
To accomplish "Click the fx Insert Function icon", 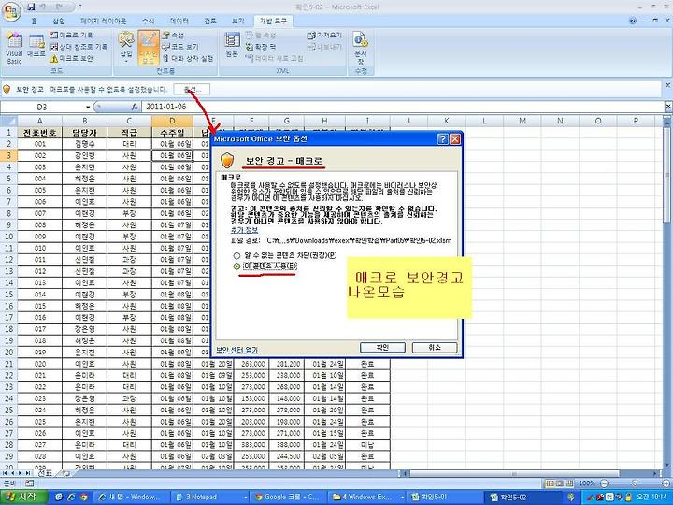I will 135,107.
